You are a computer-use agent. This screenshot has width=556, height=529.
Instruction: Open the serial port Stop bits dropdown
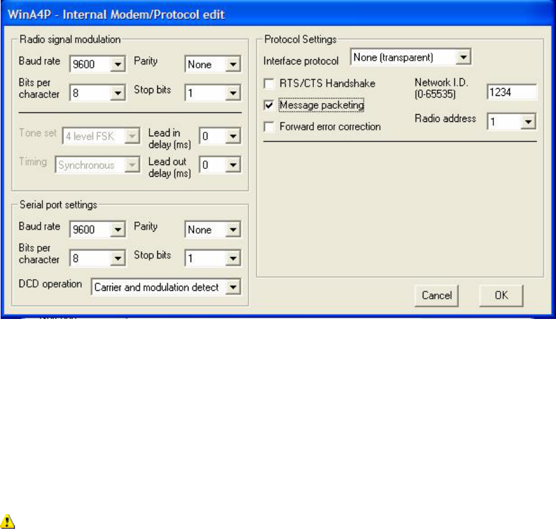(212, 258)
